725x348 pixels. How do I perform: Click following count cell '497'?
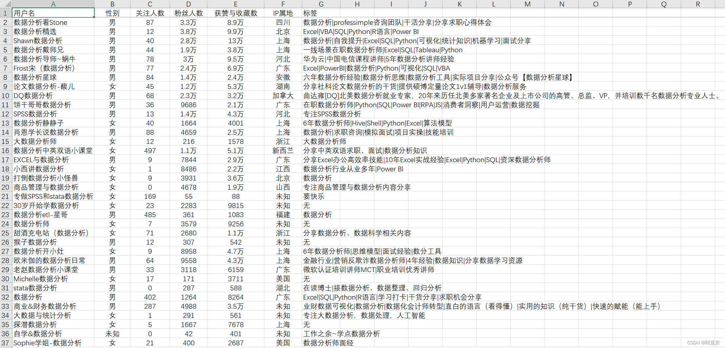150,151
